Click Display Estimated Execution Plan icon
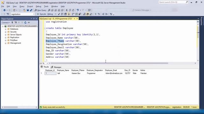The width and height of the screenshot is (204, 114). pyautogui.click(x=62, y=14)
